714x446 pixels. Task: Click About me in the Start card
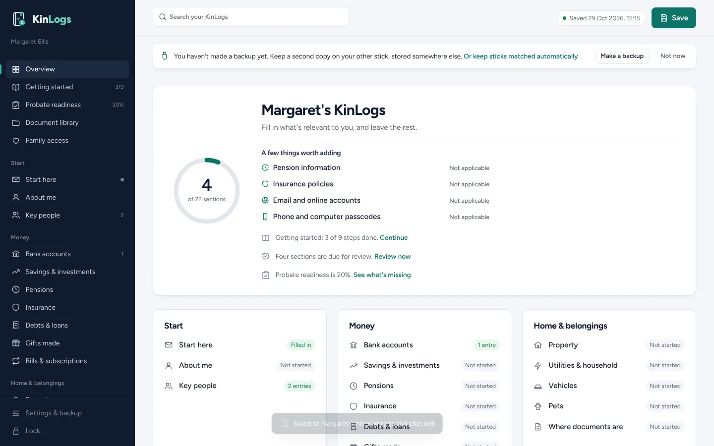(240, 366)
